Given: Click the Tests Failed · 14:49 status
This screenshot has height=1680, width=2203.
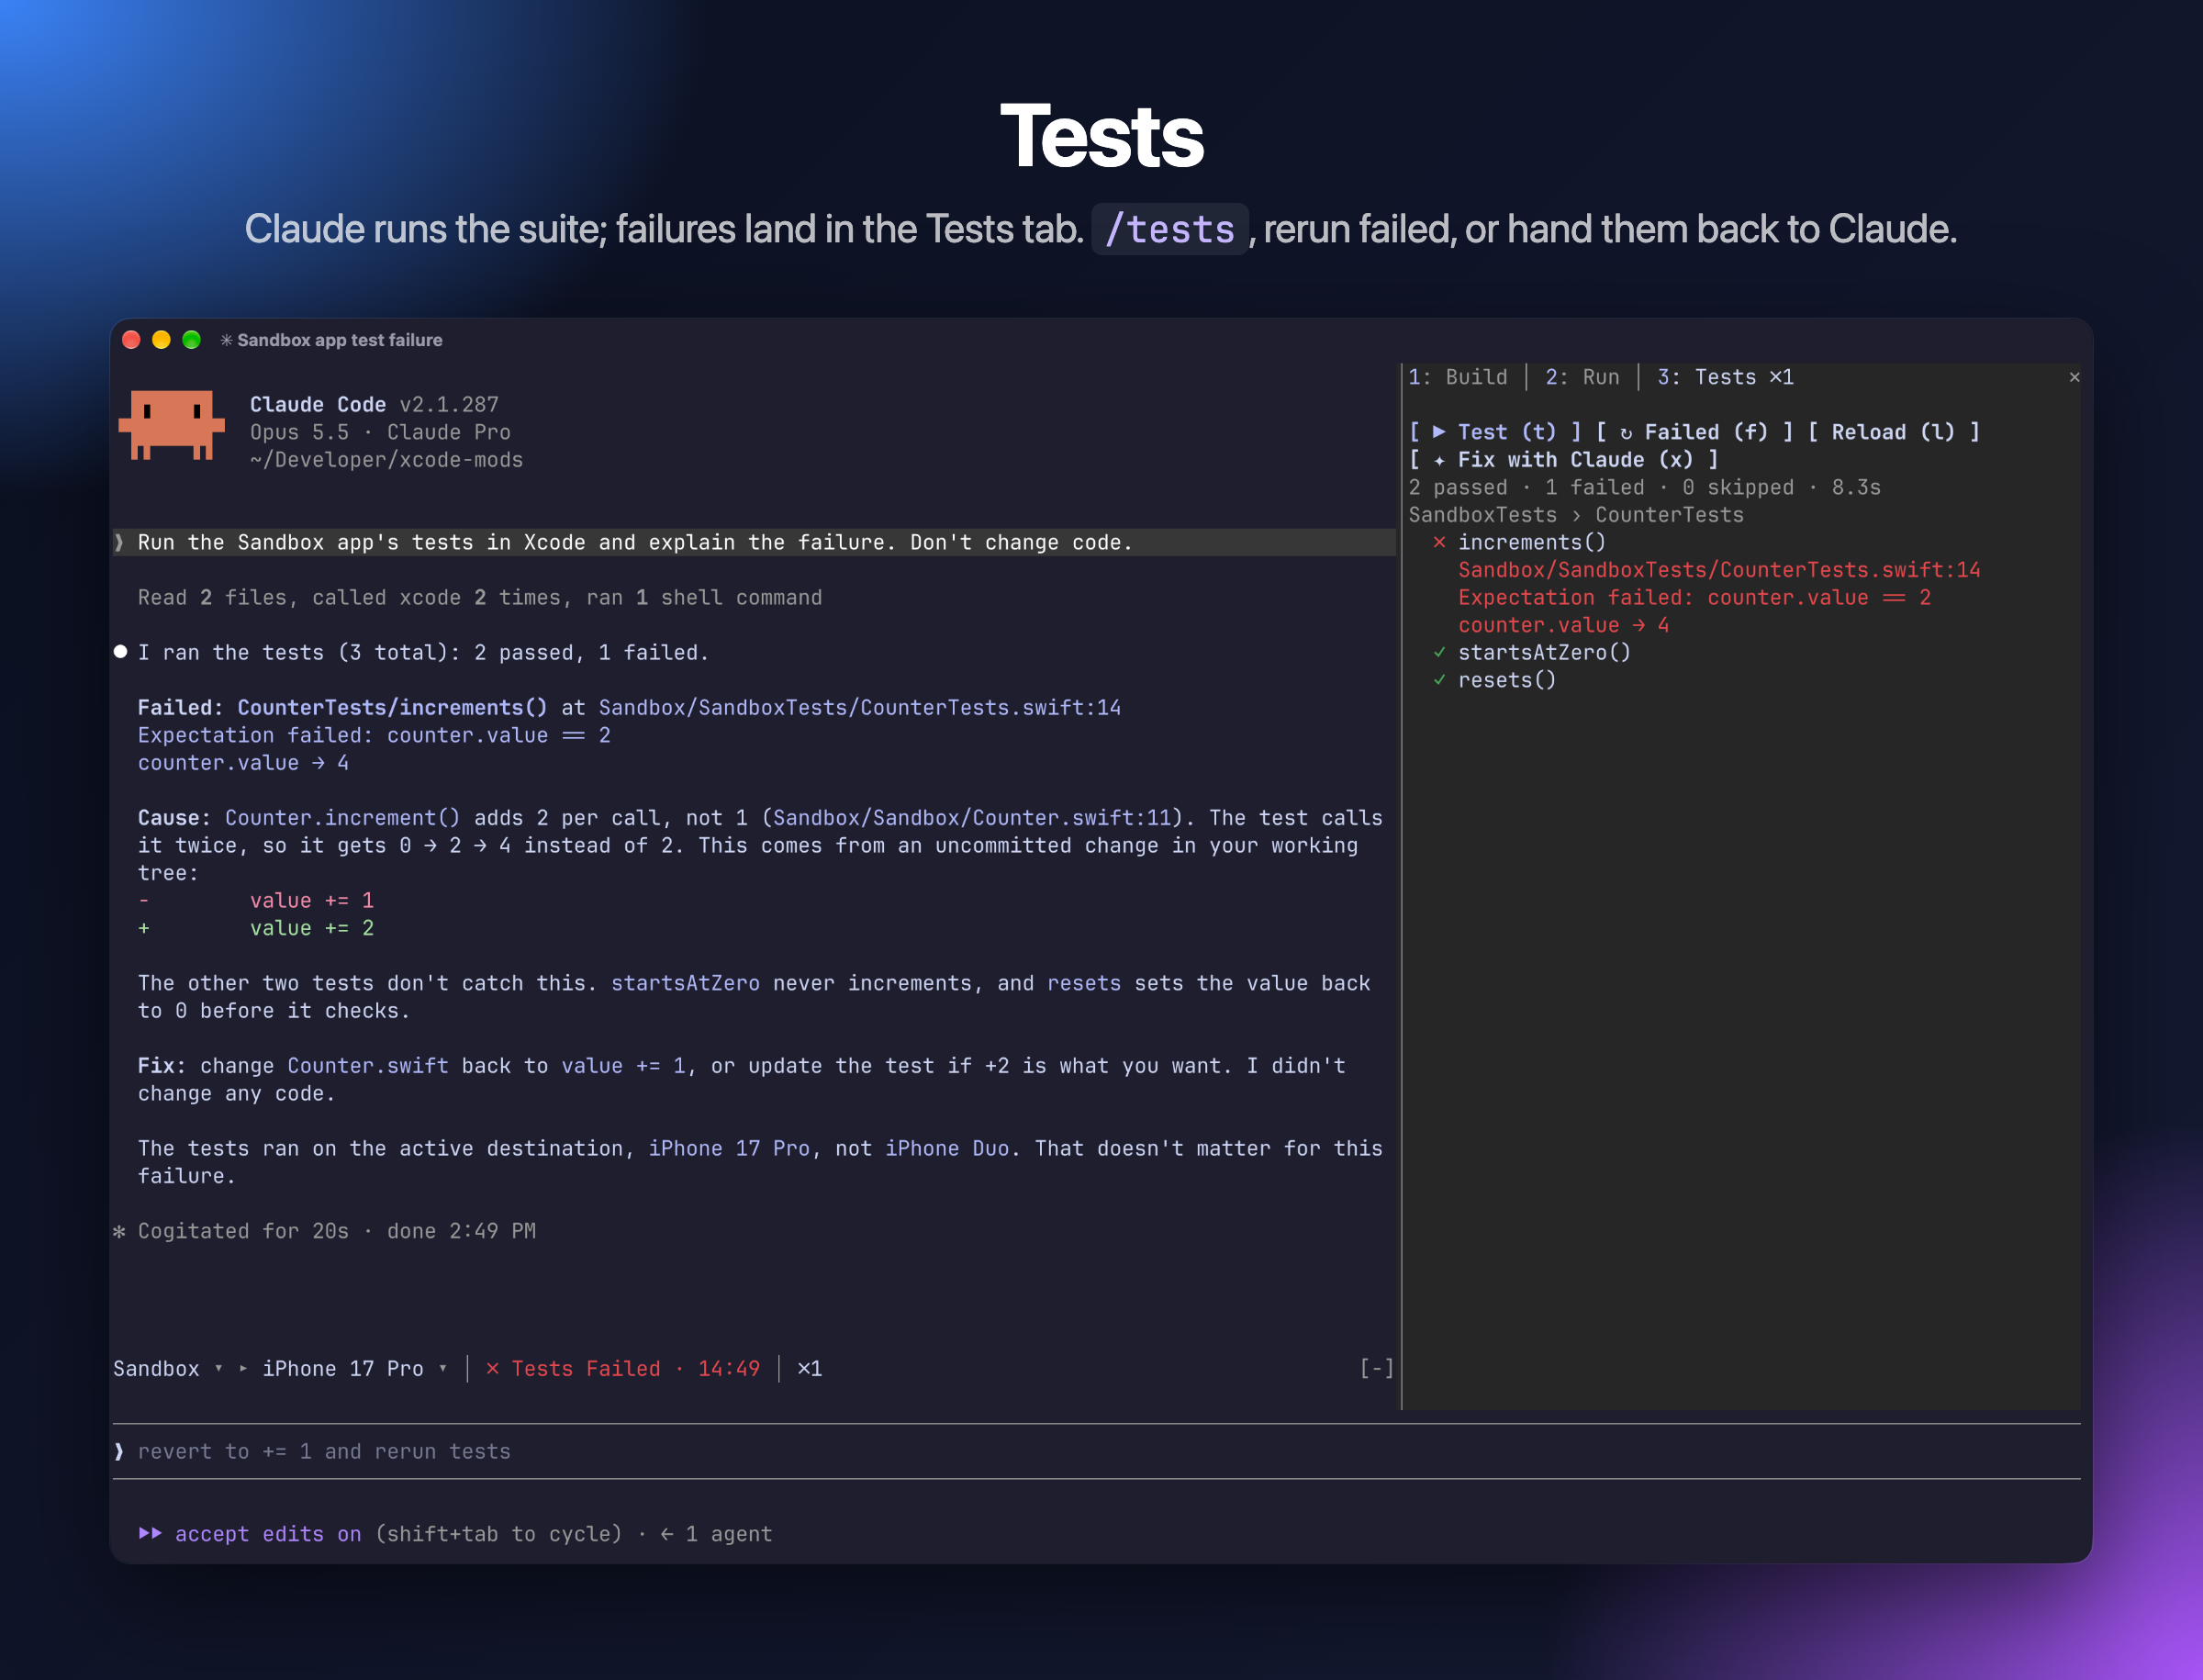Looking at the screenshot, I should [x=623, y=1368].
